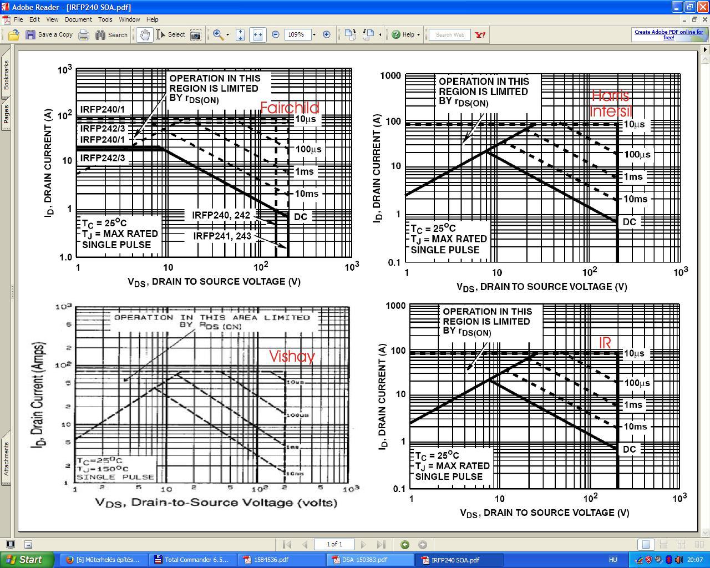The height and width of the screenshot is (568, 710).
Task: Open the Edit menu
Action: tap(34, 19)
